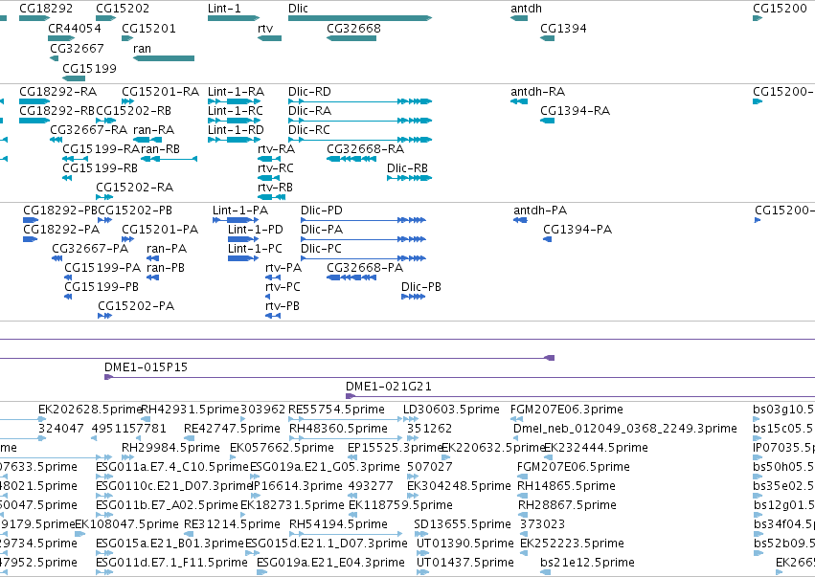
Task: Select transcript antdh-RA
Action: point(519,101)
